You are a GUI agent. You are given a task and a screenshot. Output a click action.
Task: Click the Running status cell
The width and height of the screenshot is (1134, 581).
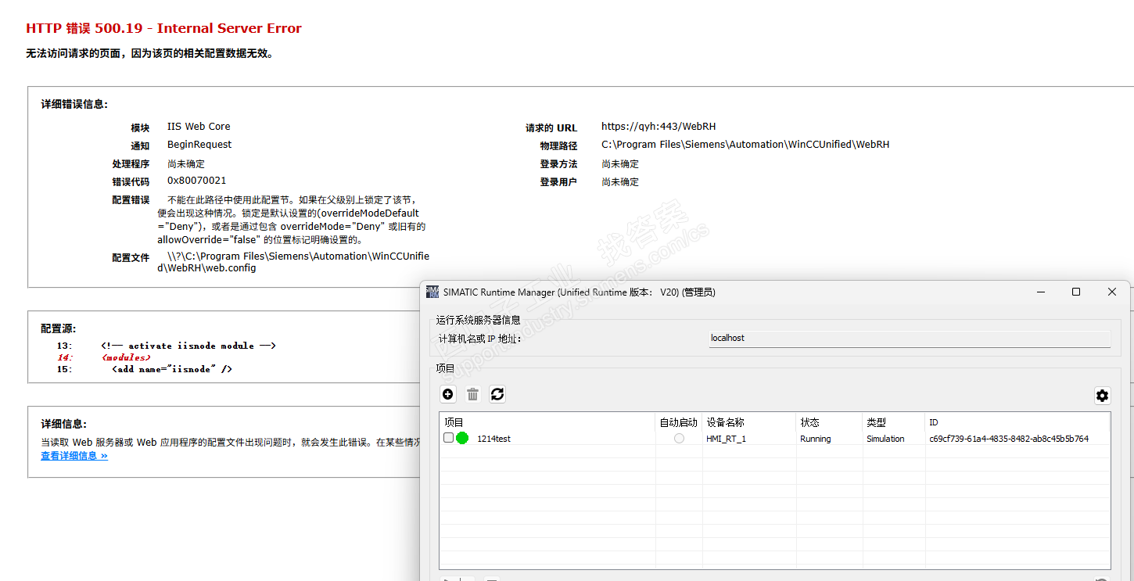[816, 439]
